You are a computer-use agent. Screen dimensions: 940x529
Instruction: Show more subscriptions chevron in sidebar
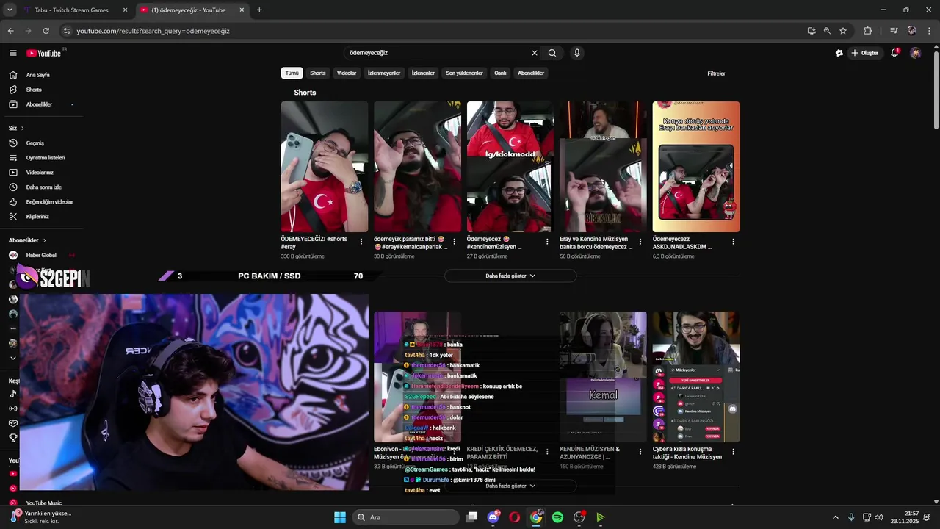pos(12,358)
